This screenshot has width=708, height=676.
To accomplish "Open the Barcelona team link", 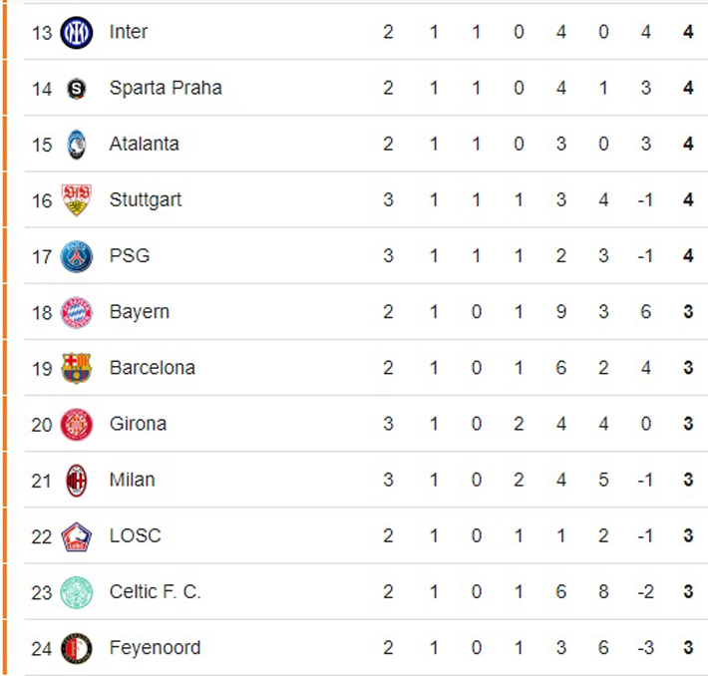I will [152, 368].
